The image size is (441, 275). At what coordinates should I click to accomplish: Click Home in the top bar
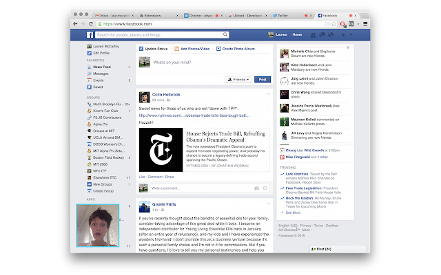(x=297, y=34)
